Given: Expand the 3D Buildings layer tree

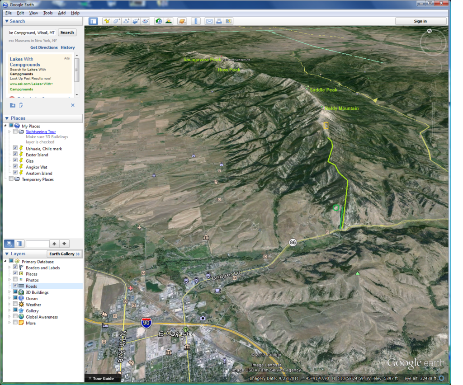Looking at the screenshot, I should click(x=10, y=292).
